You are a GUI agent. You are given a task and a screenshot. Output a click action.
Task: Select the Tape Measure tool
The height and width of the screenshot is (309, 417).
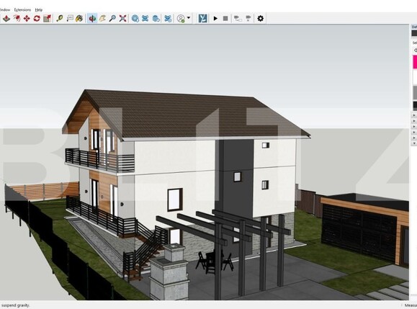[60, 18]
